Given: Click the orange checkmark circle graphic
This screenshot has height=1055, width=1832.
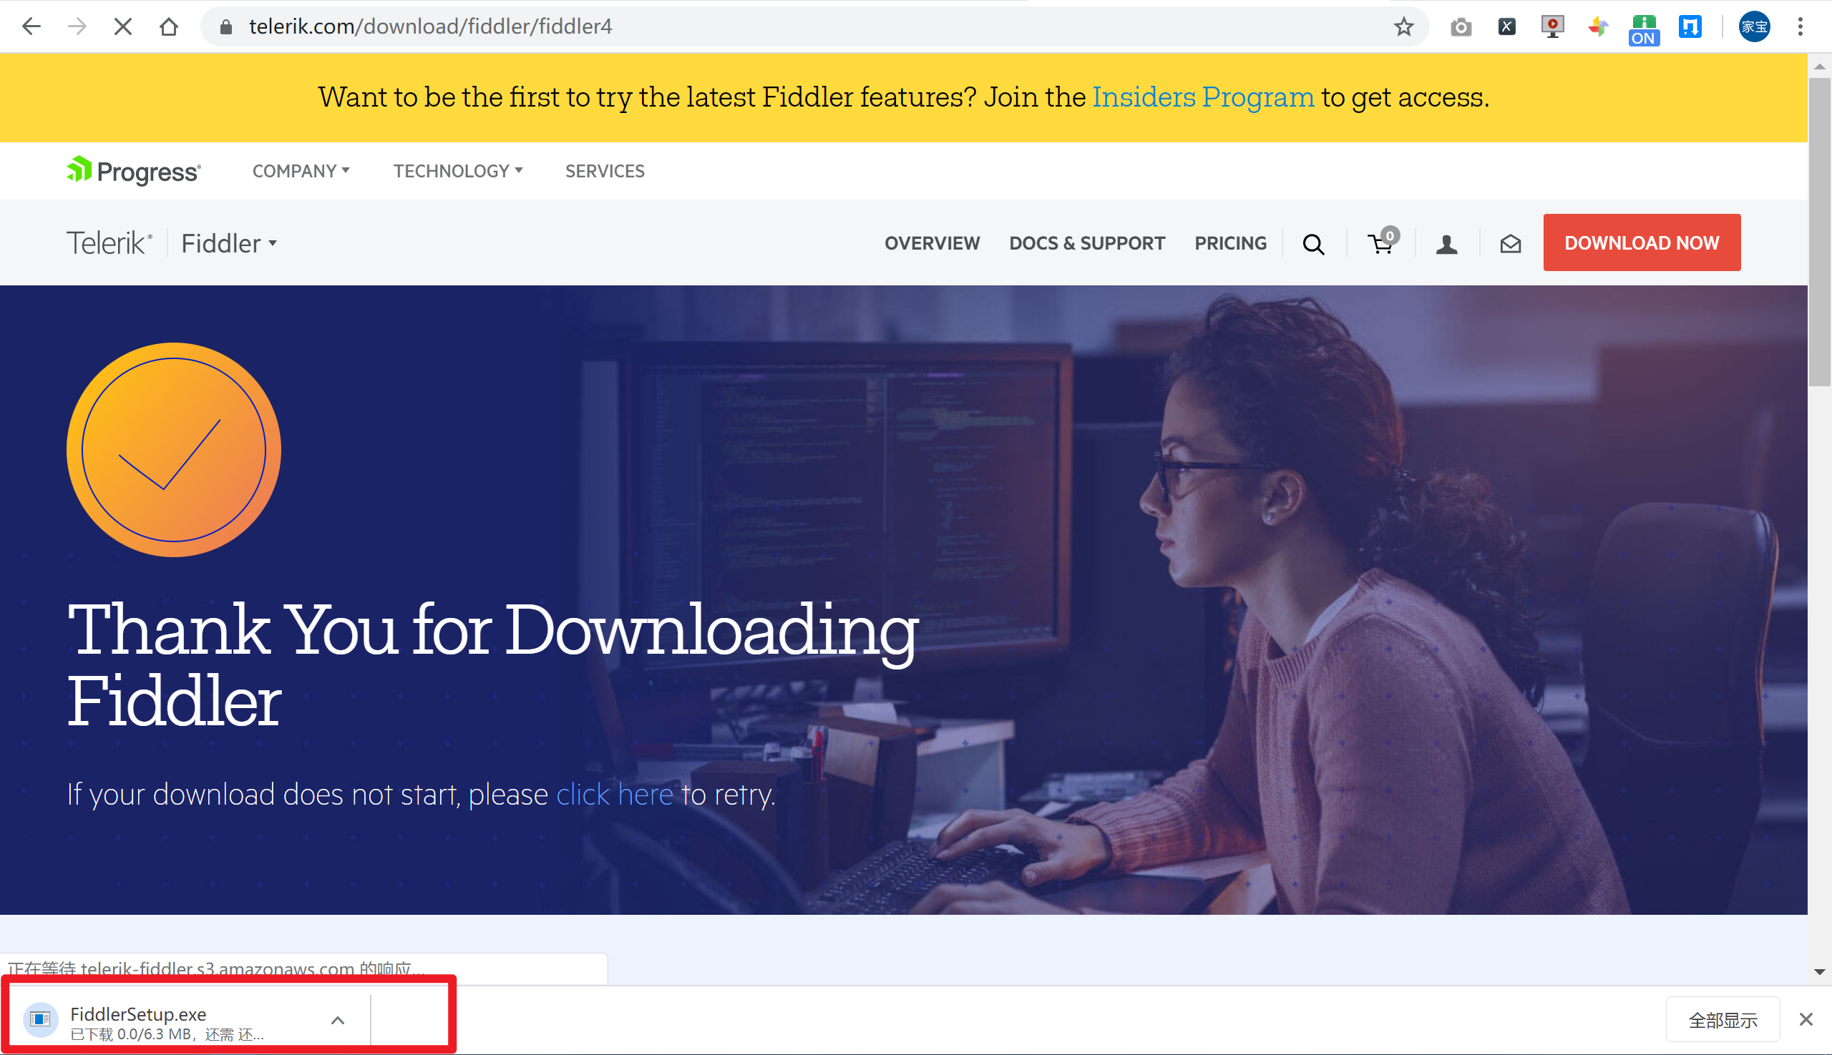Looking at the screenshot, I should (174, 450).
